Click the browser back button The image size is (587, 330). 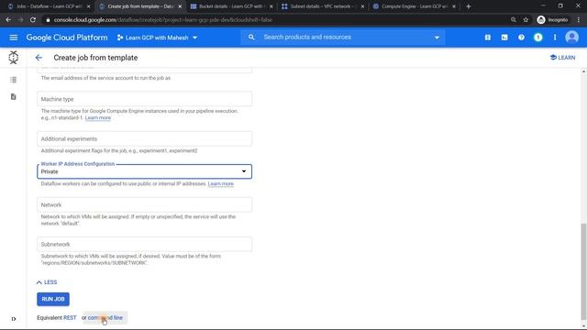(x=8, y=20)
